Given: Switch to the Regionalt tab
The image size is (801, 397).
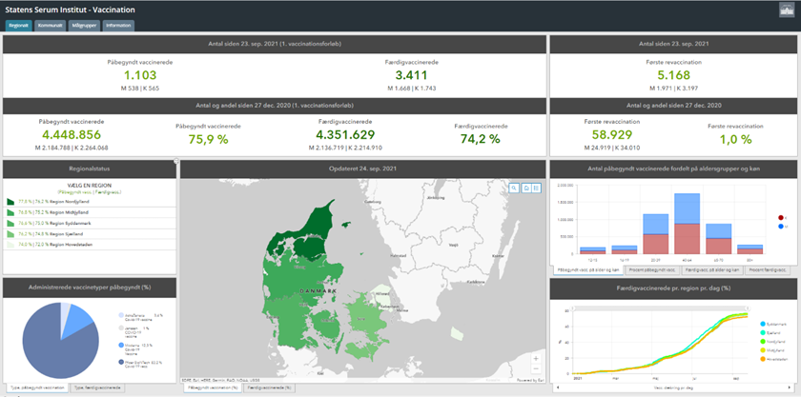Looking at the screenshot, I should pyautogui.click(x=19, y=26).
